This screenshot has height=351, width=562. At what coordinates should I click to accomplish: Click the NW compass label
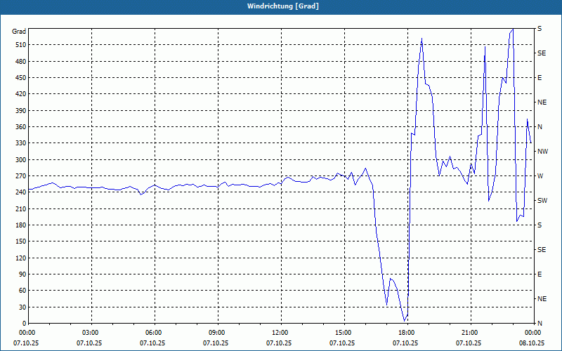pyautogui.click(x=542, y=152)
